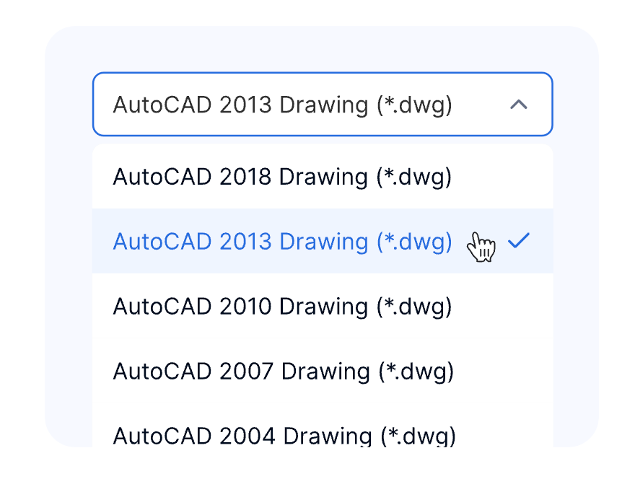Click the blue checkmark beside AutoCAD 2013
This screenshot has width=635, height=492.
point(518,240)
